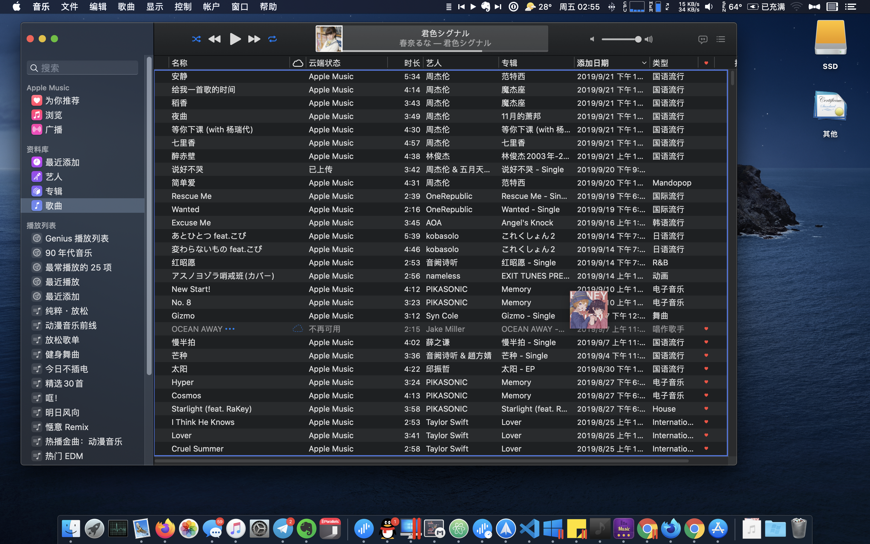Open the 动漫音乐前线 playlist
Viewport: 870px width, 544px height.
point(70,325)
